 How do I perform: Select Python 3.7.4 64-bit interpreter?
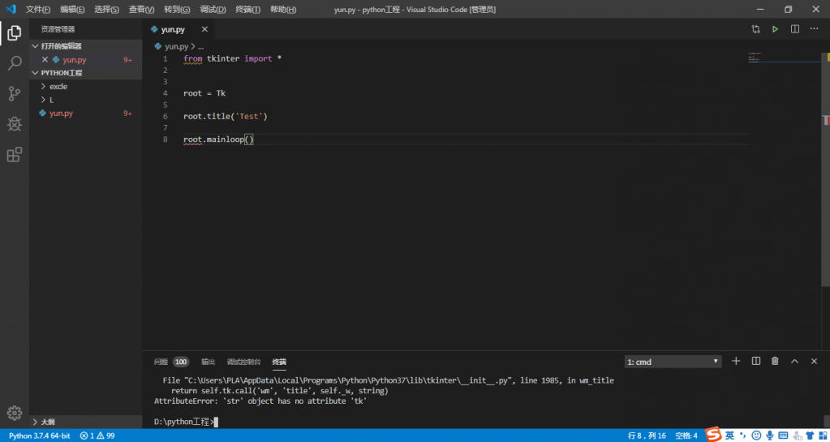click(40, 436)
